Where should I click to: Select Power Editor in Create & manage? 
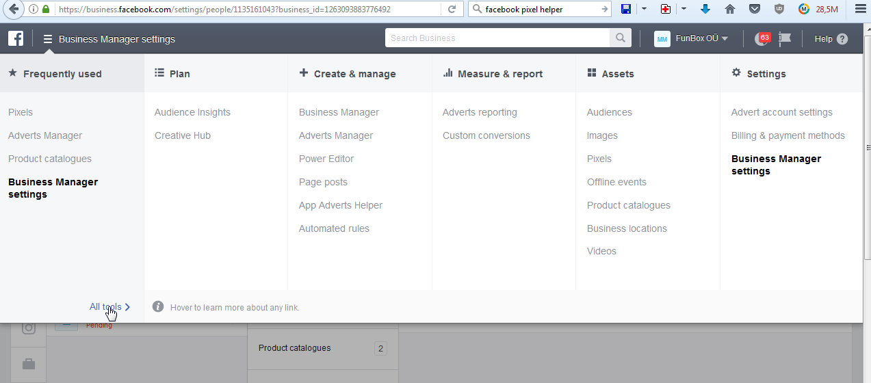(x=326, y=159)
